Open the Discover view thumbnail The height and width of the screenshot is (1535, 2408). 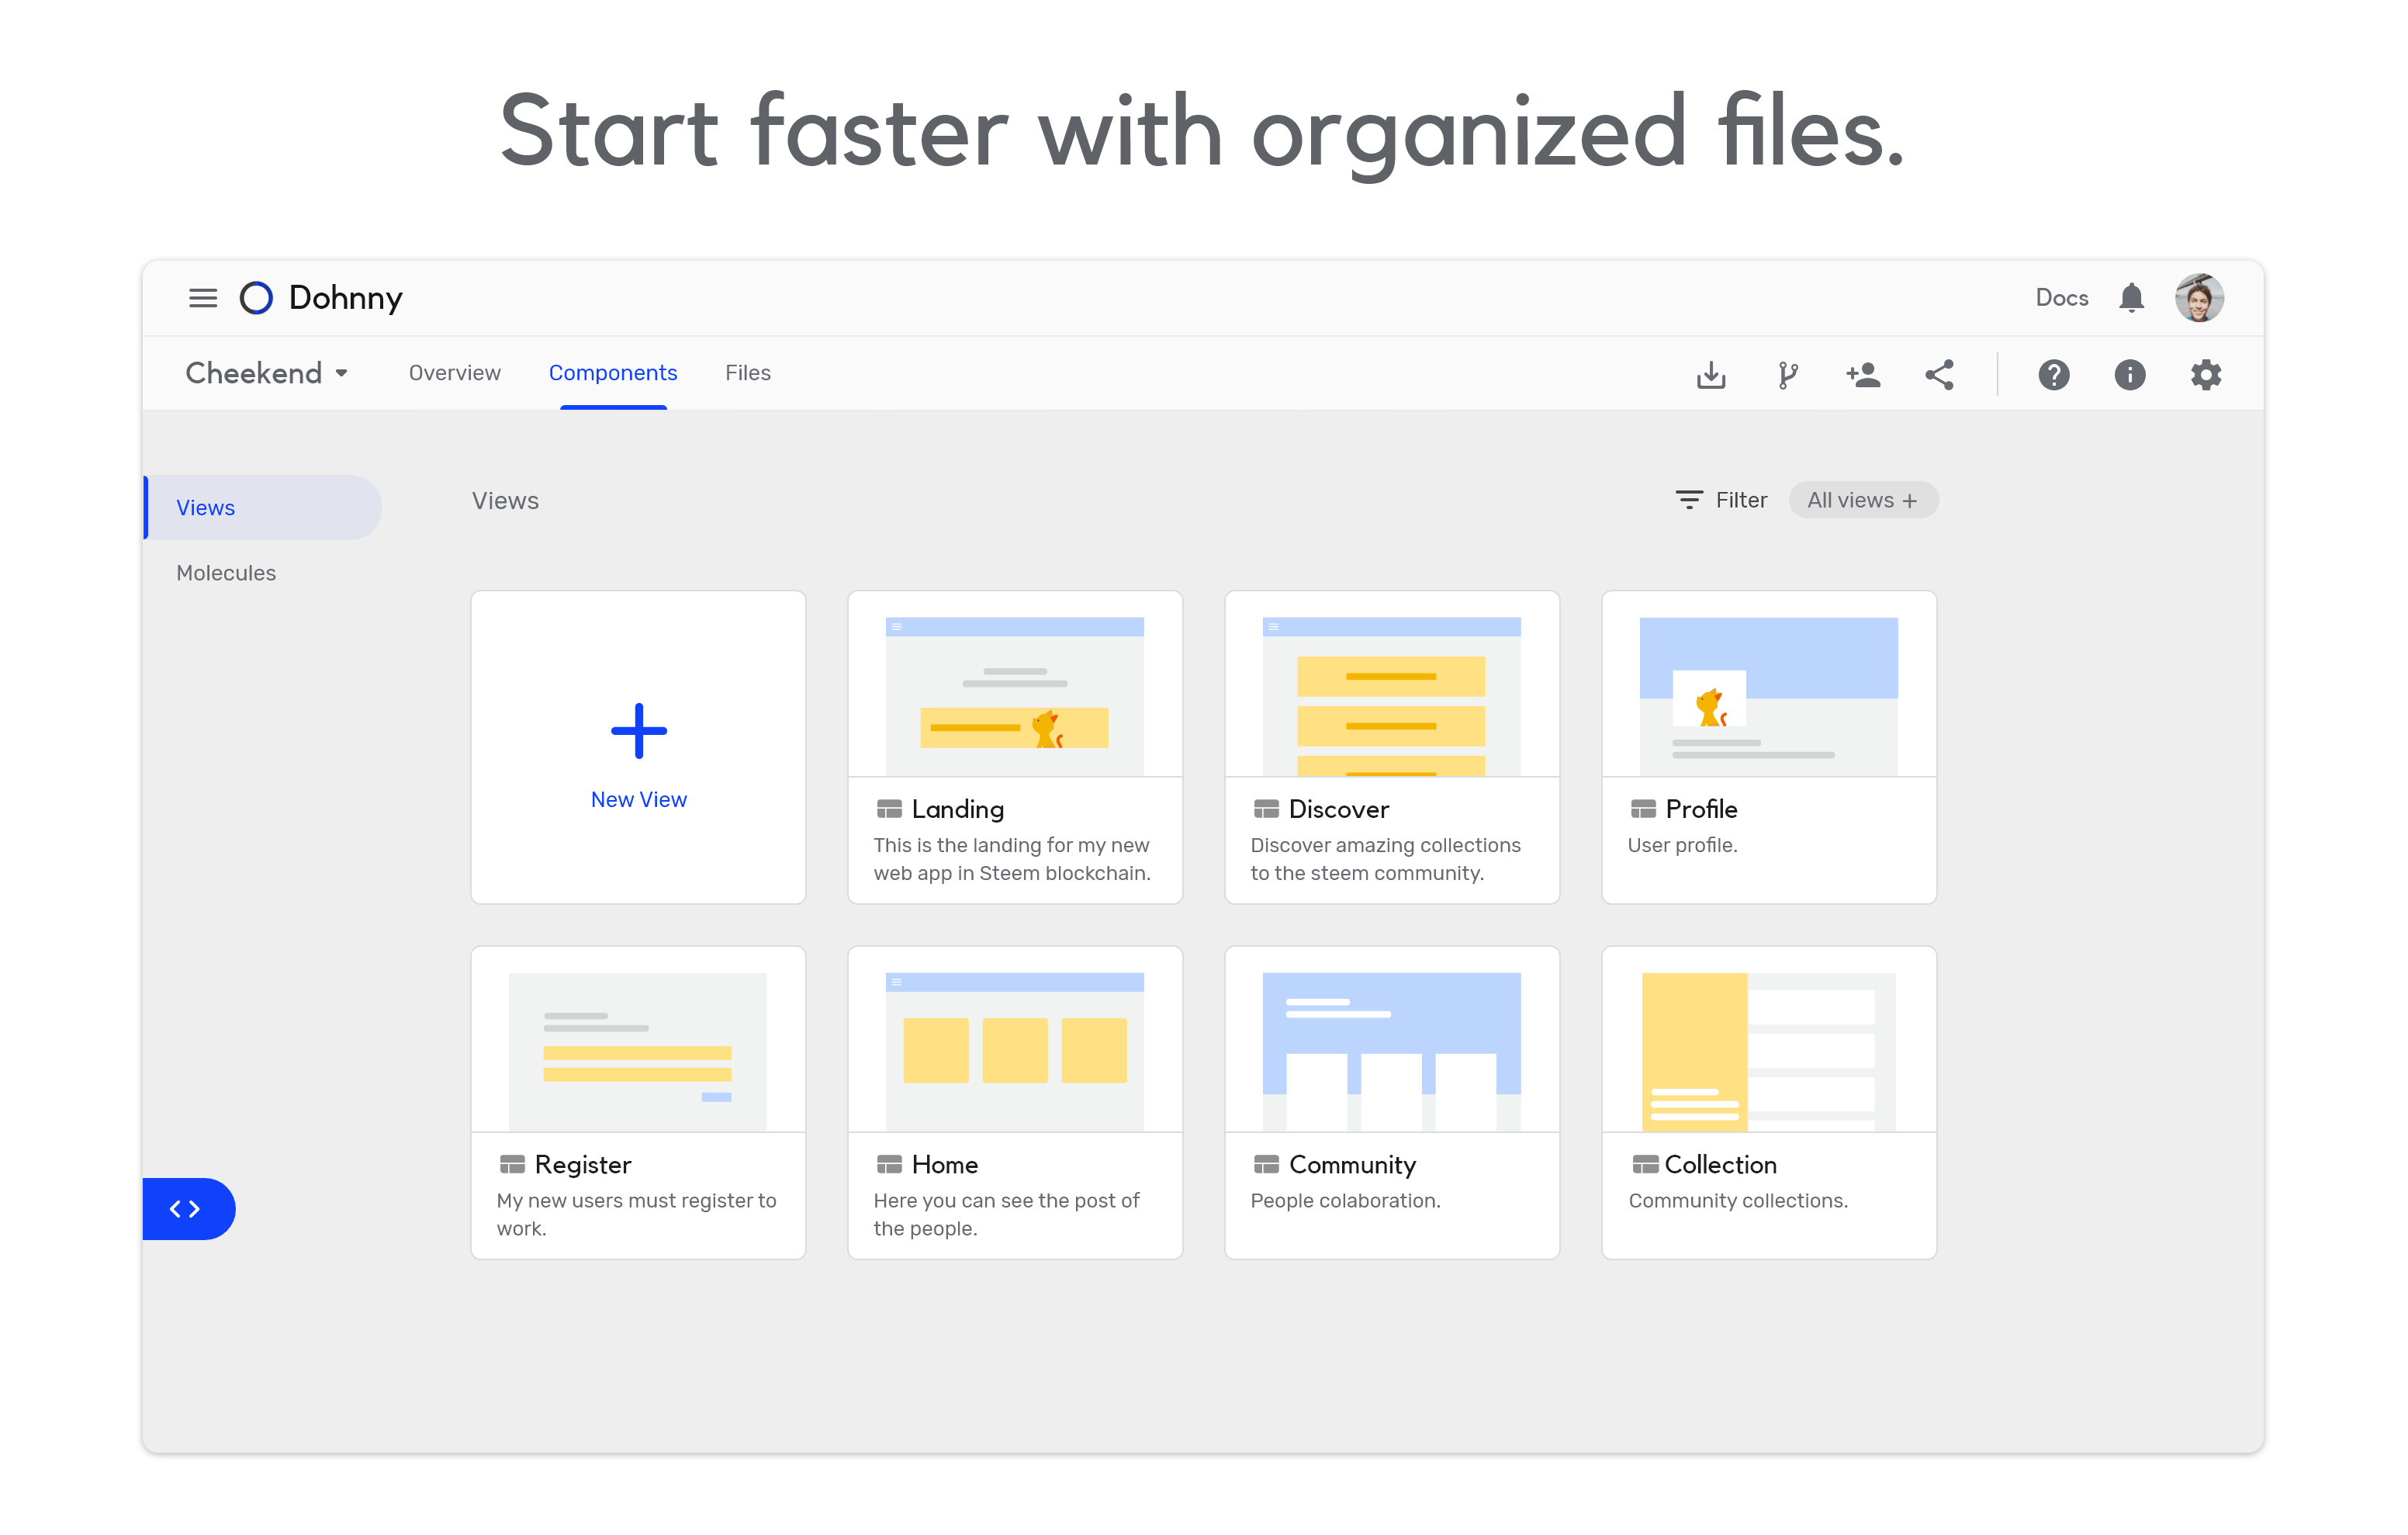tap(1391, 695)
